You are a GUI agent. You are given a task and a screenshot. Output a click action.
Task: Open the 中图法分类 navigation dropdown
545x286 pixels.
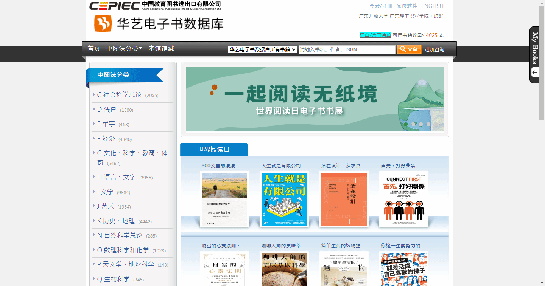point(124,49)
